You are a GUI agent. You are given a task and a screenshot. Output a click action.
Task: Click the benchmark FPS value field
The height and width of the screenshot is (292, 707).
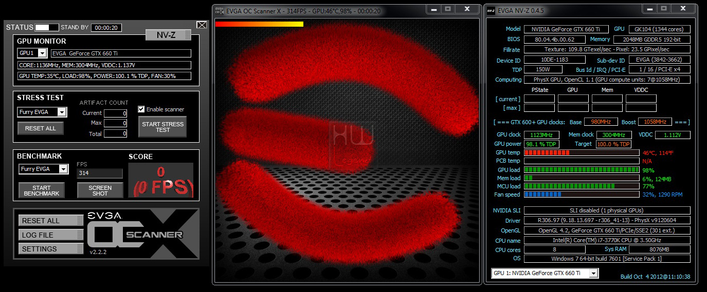point(100,173)
